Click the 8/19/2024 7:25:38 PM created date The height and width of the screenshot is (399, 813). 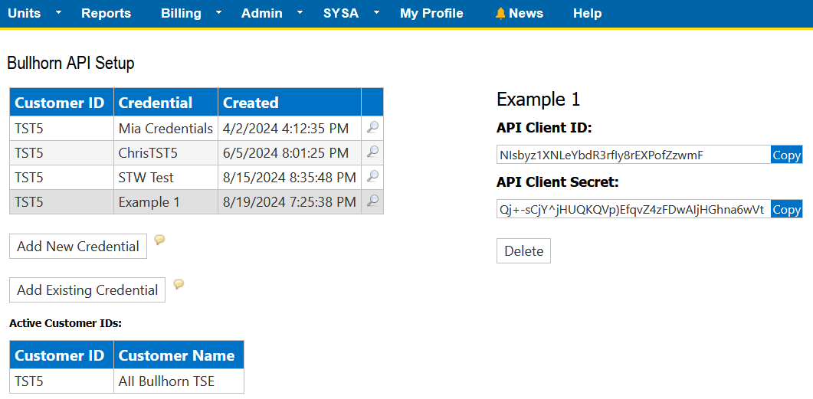(x=290, y=201)
